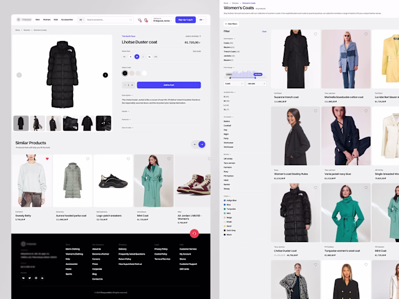This screenshot has width=399, height=299.
Task: Open the red support chat bubble
Action: 194,234
